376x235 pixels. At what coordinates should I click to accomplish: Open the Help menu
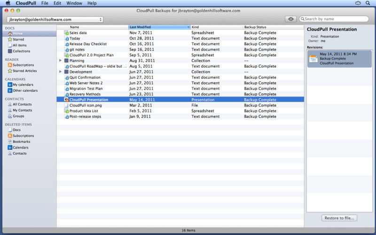[x=92, y=3]
